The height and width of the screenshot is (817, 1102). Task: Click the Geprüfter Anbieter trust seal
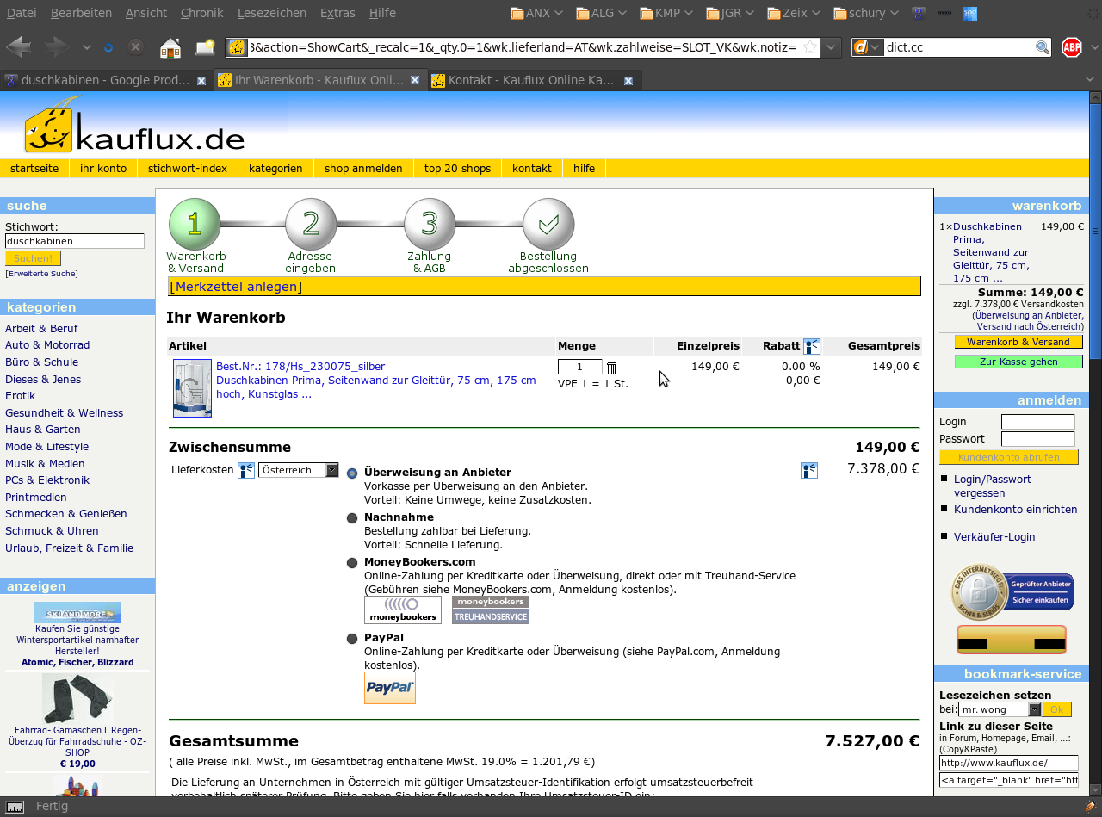1012,592
